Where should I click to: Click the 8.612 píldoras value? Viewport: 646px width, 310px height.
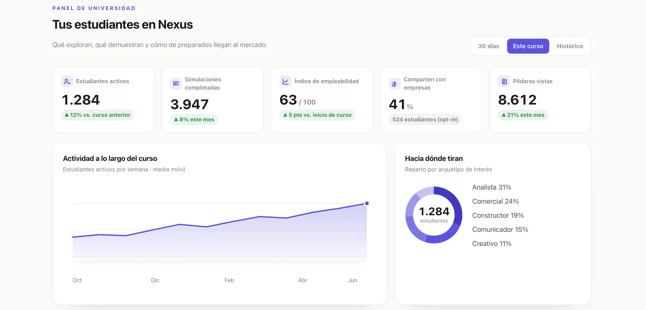click(x=517, y=100)
